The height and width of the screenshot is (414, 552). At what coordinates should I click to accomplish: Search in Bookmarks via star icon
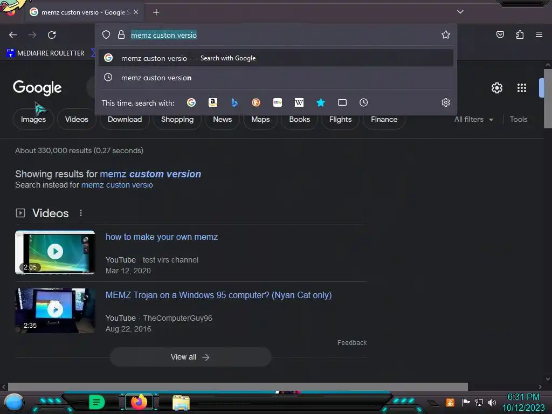tap(320, 102)
